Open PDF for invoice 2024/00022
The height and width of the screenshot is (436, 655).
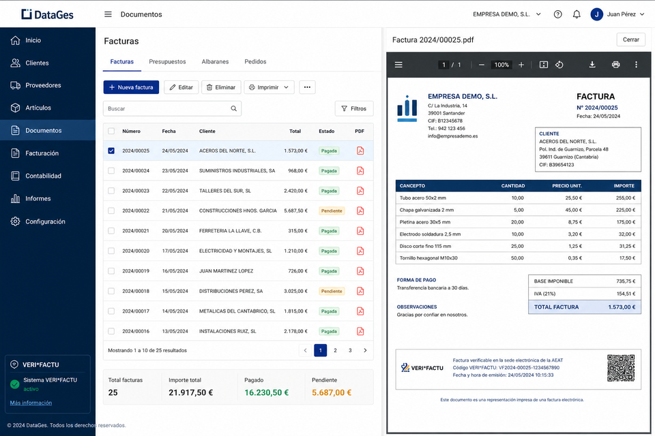[360, 211]
